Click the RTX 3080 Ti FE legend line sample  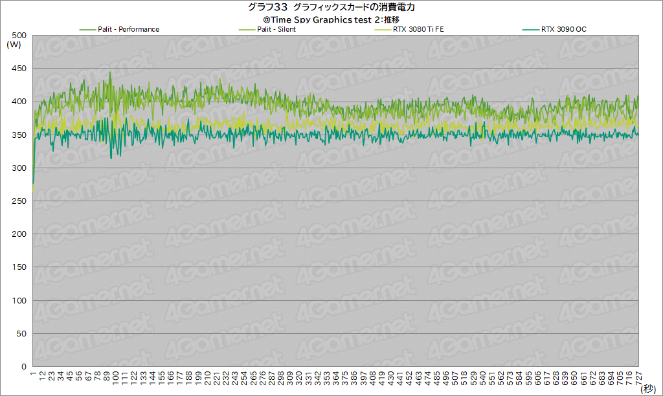[x=383, y=30]
